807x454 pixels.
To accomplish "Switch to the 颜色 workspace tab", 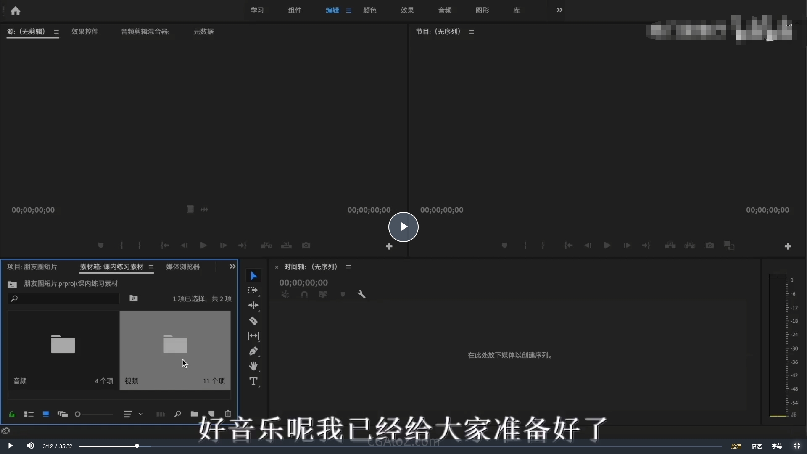I will click(369, 10).
